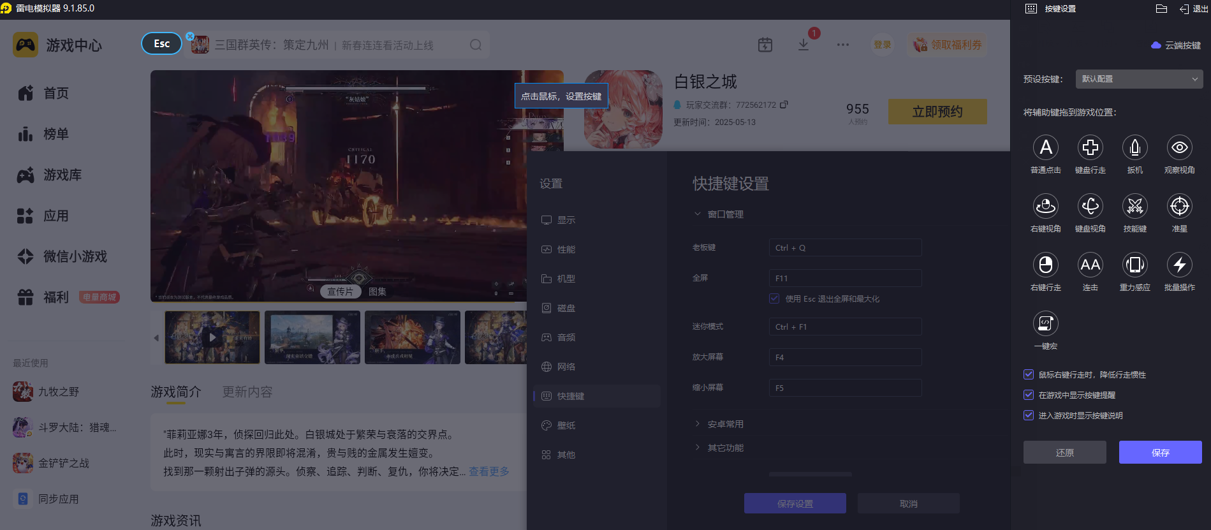
Task: Open the key config folder icon
Action: pyautogui.click(x=1161, y=9)
